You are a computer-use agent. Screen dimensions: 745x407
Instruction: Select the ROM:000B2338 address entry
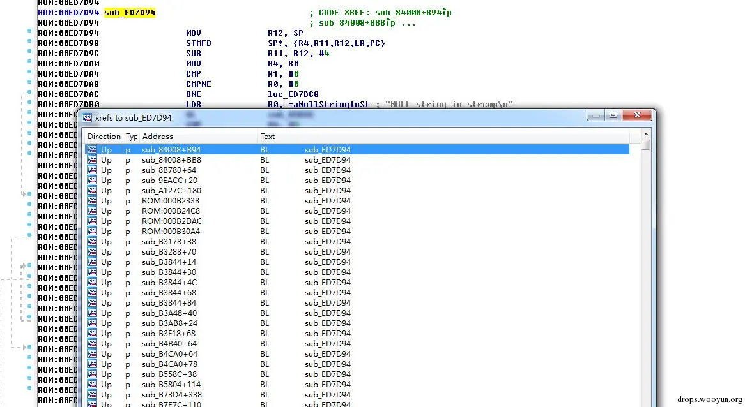[x=171, y=201]
